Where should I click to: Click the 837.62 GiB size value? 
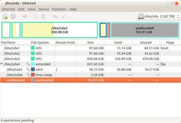tap(95, 64)
